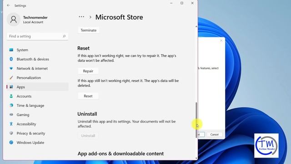Click the Privacy & security shield icon
The width and height of the screenshot is (291, 164).
pyautogui.click(x=11, y=133)
